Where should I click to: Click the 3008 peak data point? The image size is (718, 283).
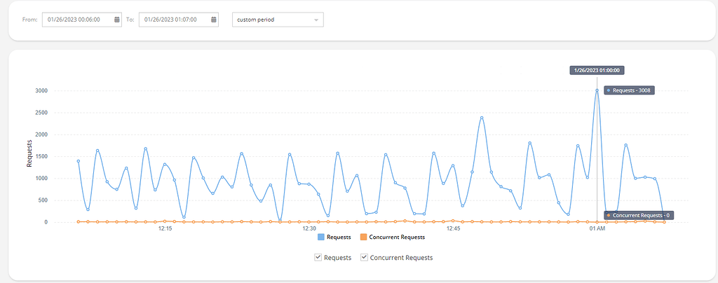597,90
